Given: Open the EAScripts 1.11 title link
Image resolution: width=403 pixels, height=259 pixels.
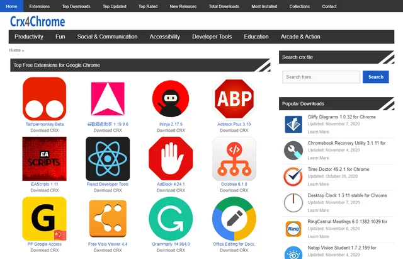Looking at the screenshot, I should [45, 184].
